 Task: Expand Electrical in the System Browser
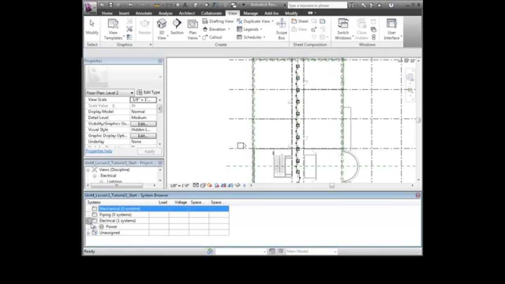88,220
